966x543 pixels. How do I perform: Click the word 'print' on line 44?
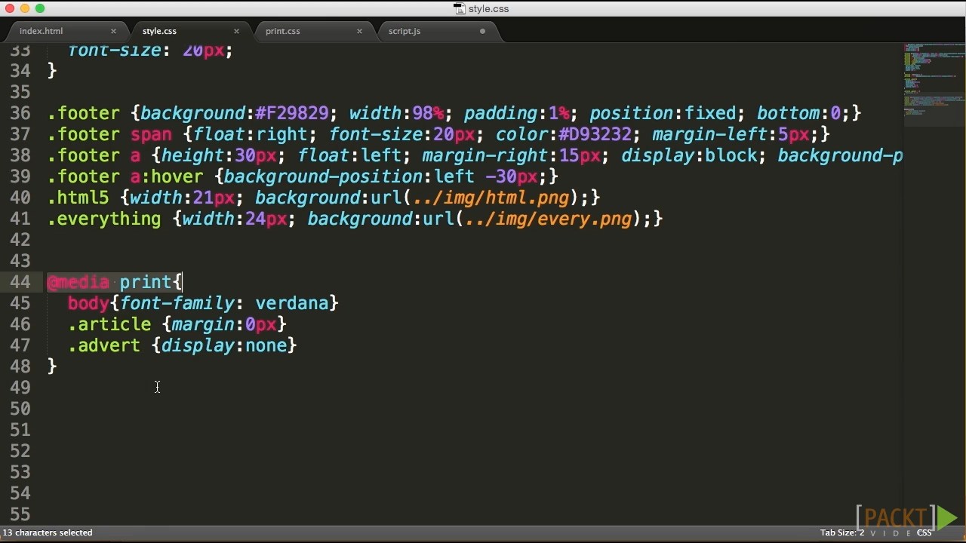click(146, 282)
